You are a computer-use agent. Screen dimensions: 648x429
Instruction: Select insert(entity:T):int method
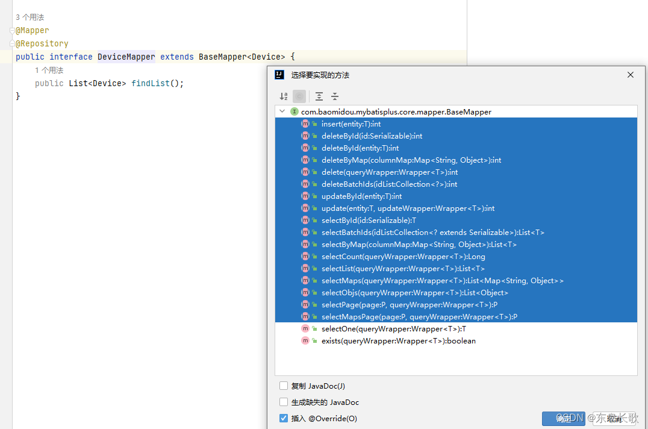pos(456,124)
